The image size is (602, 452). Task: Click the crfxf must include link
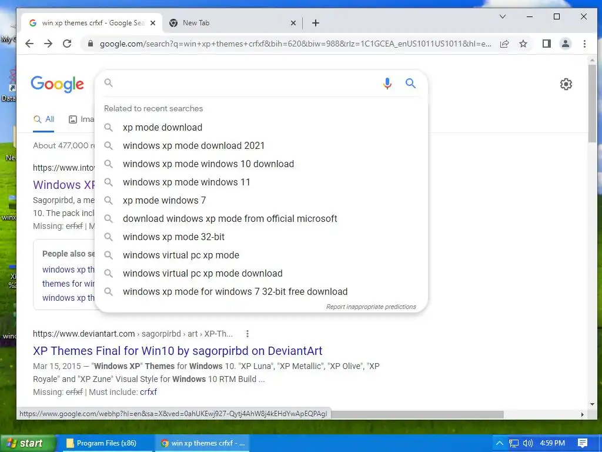coord(148,392)
